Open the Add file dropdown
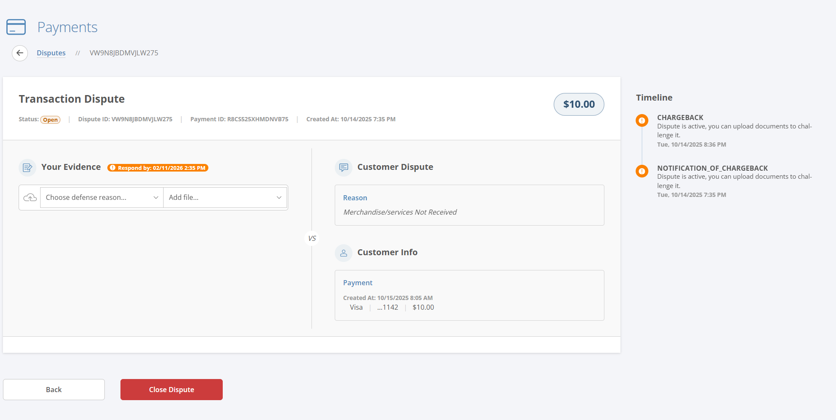This screenshot has width=836, height=420. click(225, 197)
